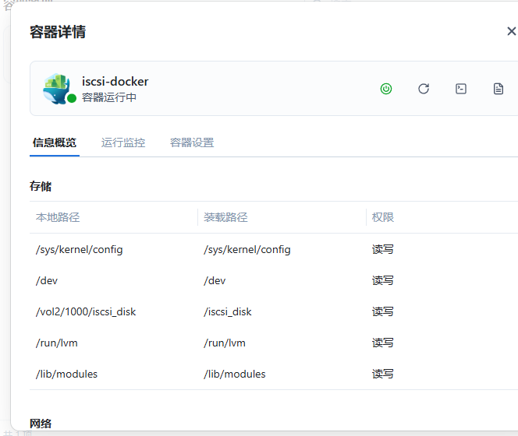Click the 容器运行中 status text
This screenshot has height=436, width=518.
coord(109,97)
